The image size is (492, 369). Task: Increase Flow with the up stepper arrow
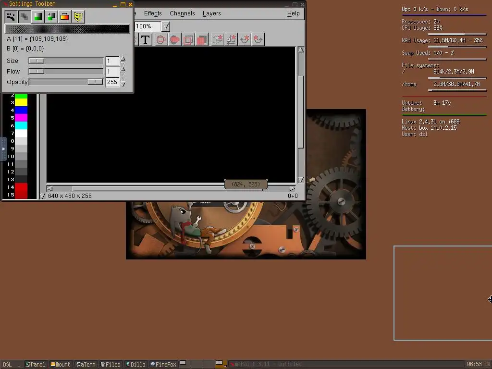[123, 69]
